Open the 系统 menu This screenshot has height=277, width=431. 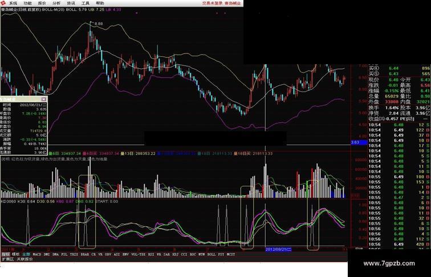(x=13, y=3)
